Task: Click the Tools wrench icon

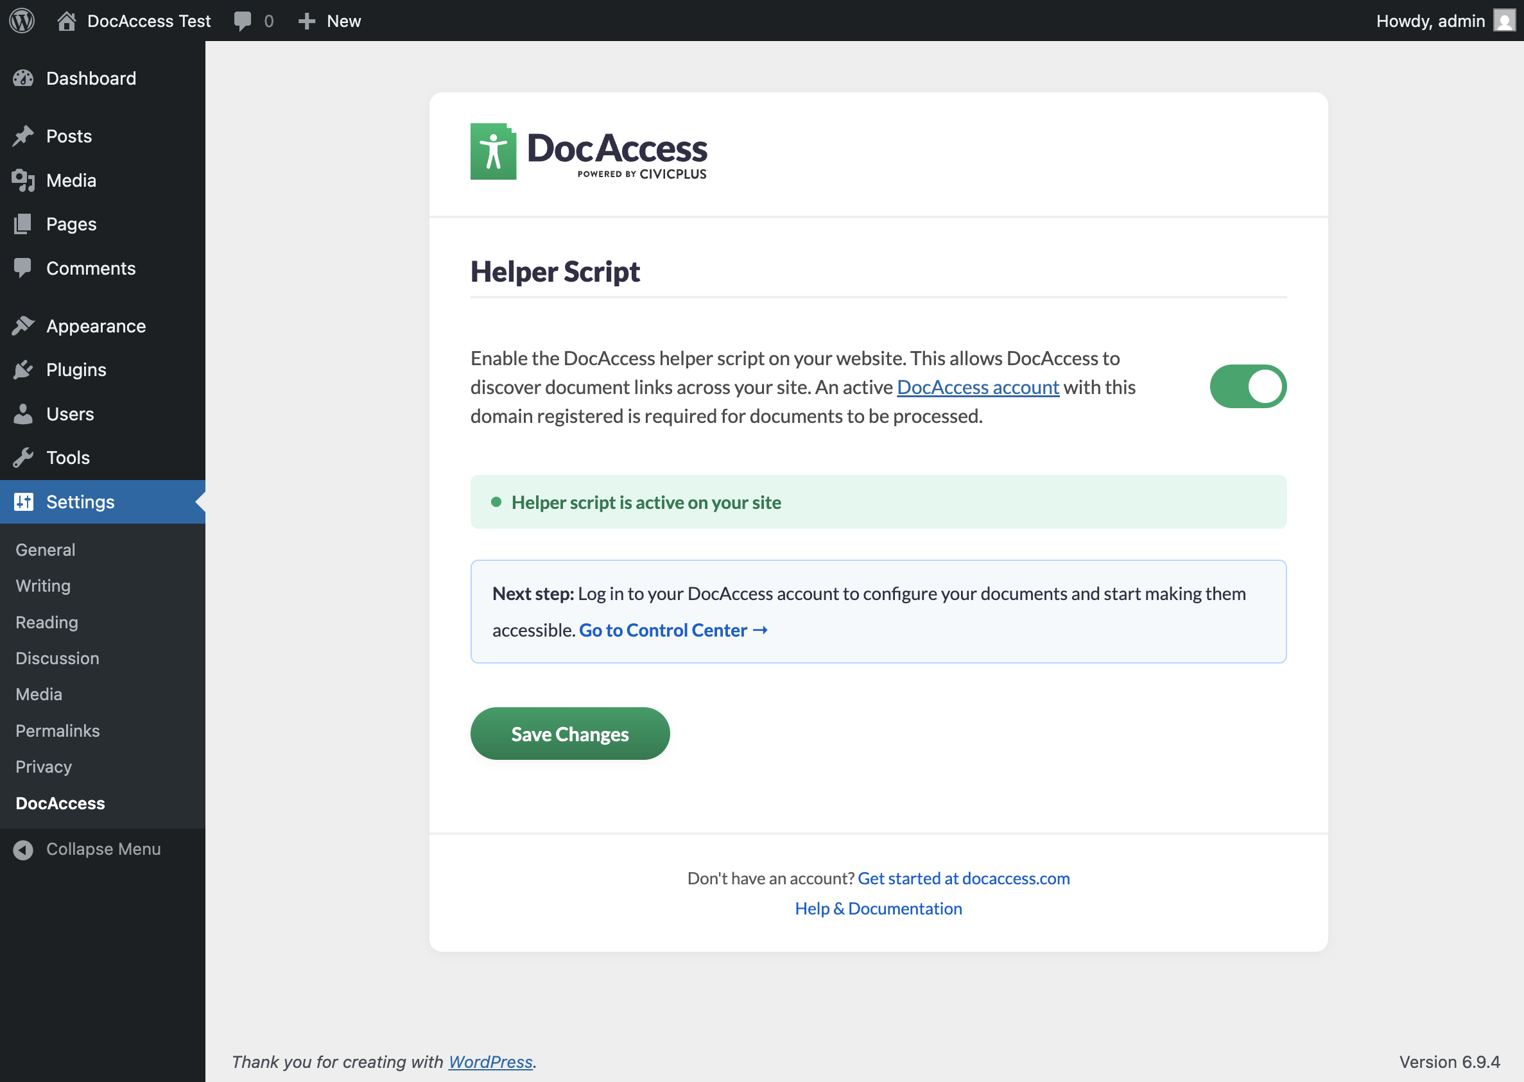Action: [x=22, y=458]
